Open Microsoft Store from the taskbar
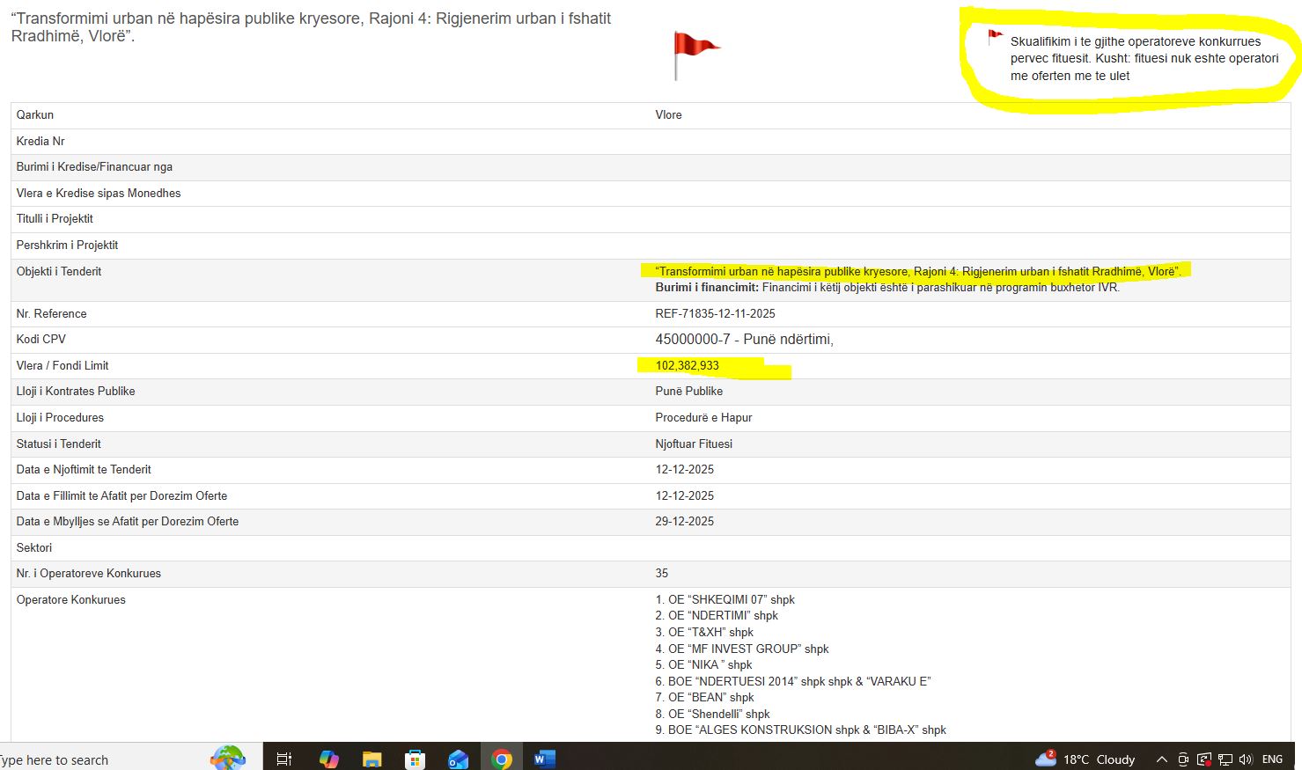 415,759
